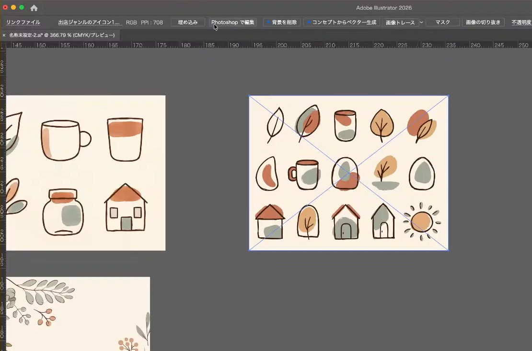The image size is (532, 351).
Task: Select the mug illustration on left artboard
Action: [66, 140]
